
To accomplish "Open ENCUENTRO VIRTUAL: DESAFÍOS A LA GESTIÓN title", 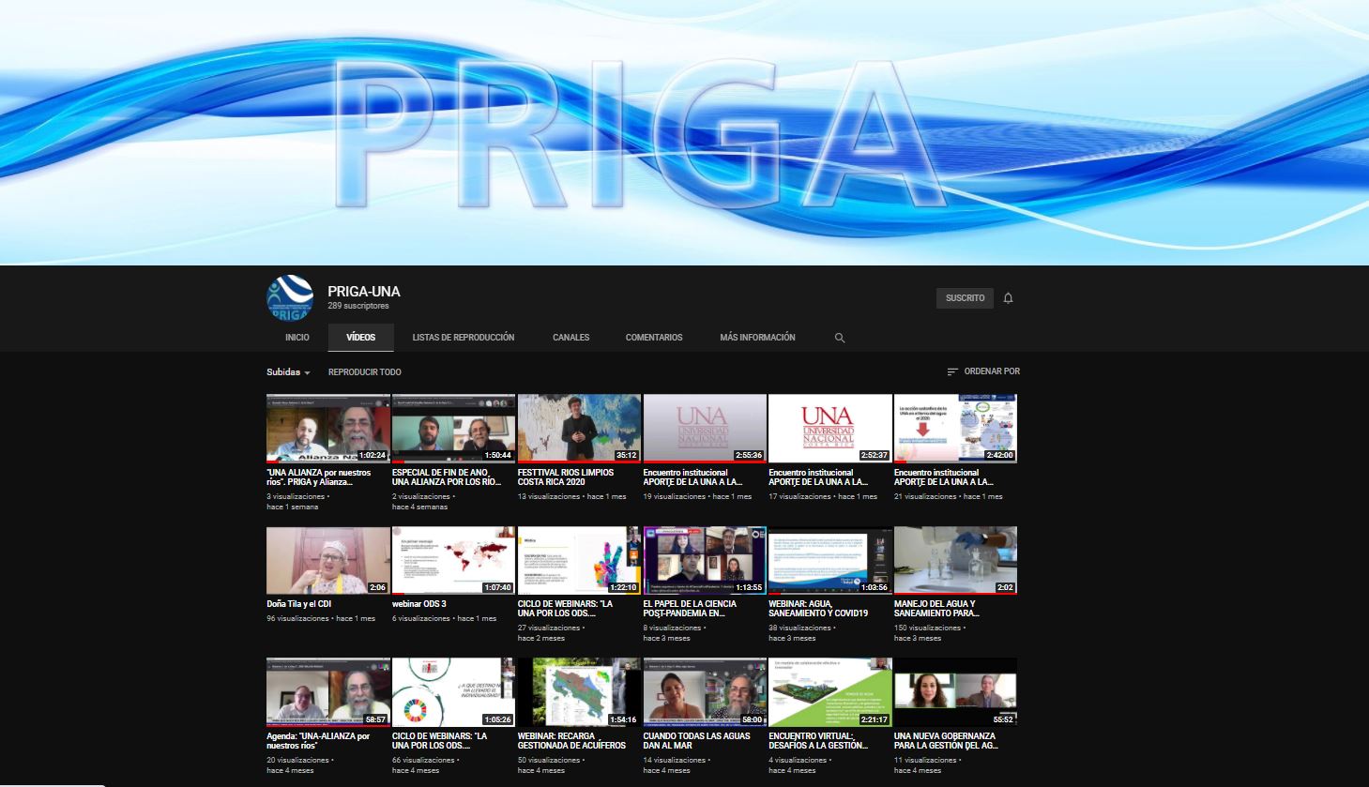I will 818,741.
